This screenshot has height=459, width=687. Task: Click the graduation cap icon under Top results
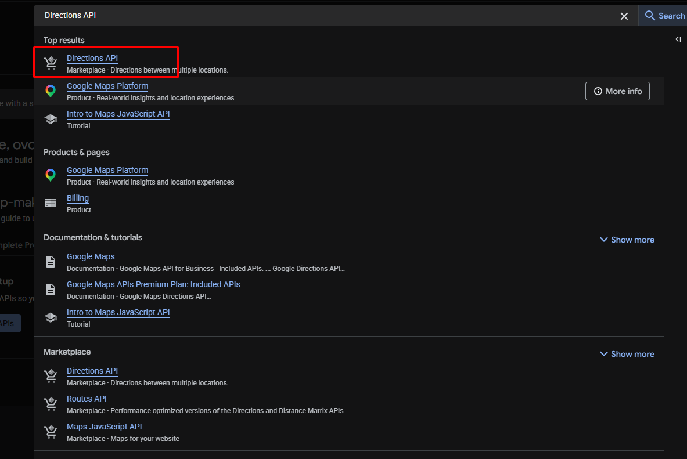click(x=51, y=119)
